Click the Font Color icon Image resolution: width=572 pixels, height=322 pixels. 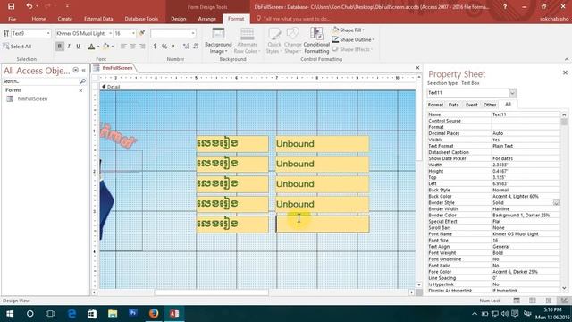[x=91, y=47]
